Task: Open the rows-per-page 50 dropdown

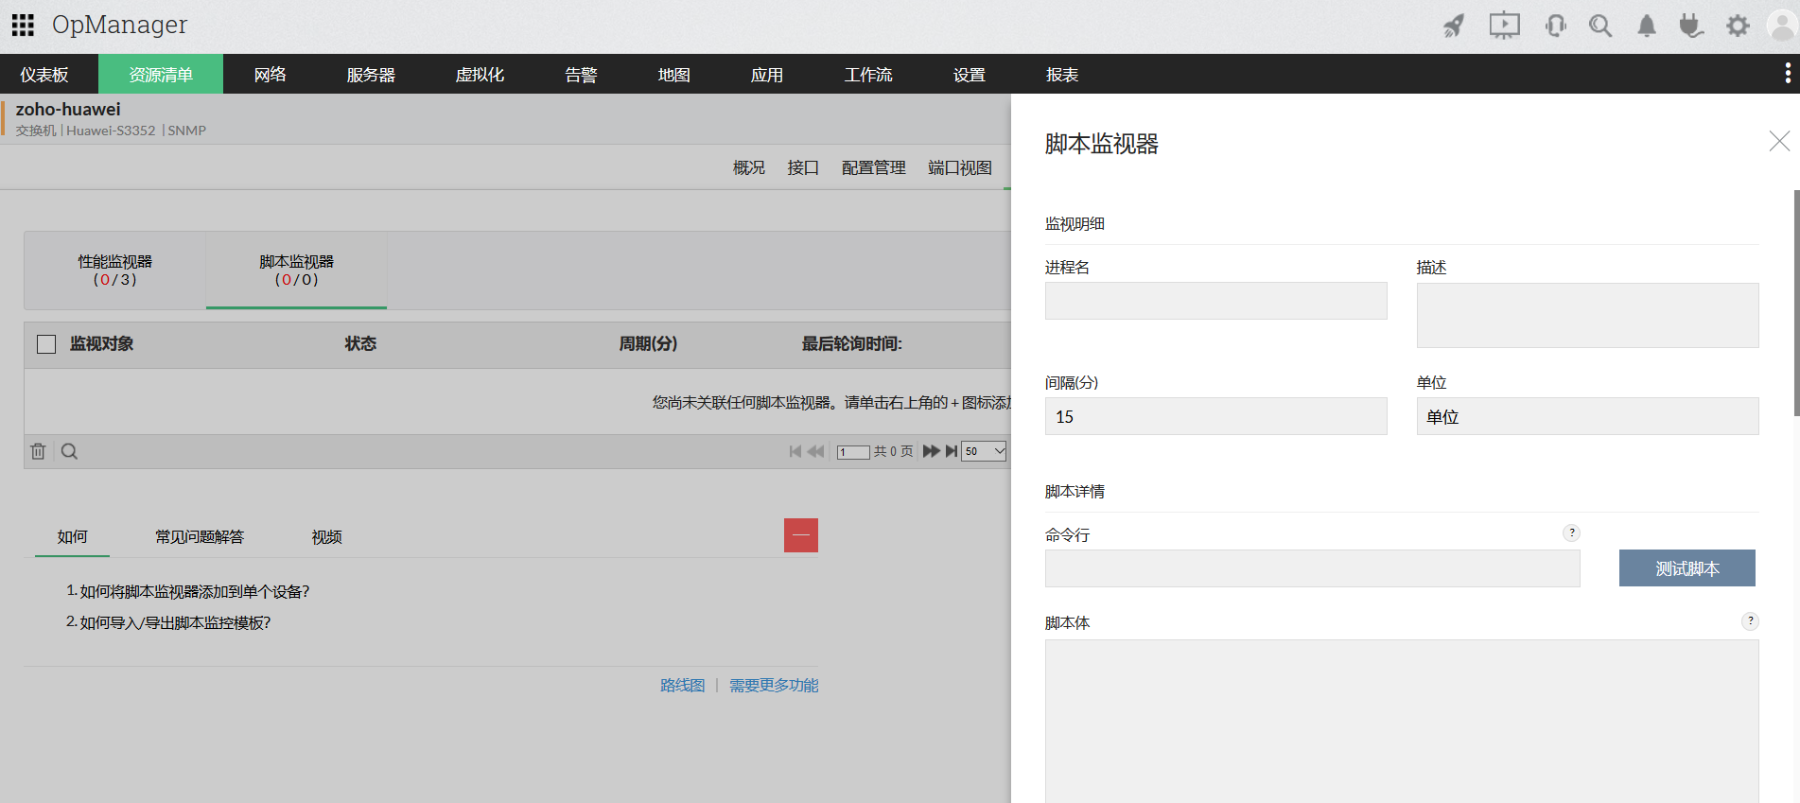Action: point(984,451)
